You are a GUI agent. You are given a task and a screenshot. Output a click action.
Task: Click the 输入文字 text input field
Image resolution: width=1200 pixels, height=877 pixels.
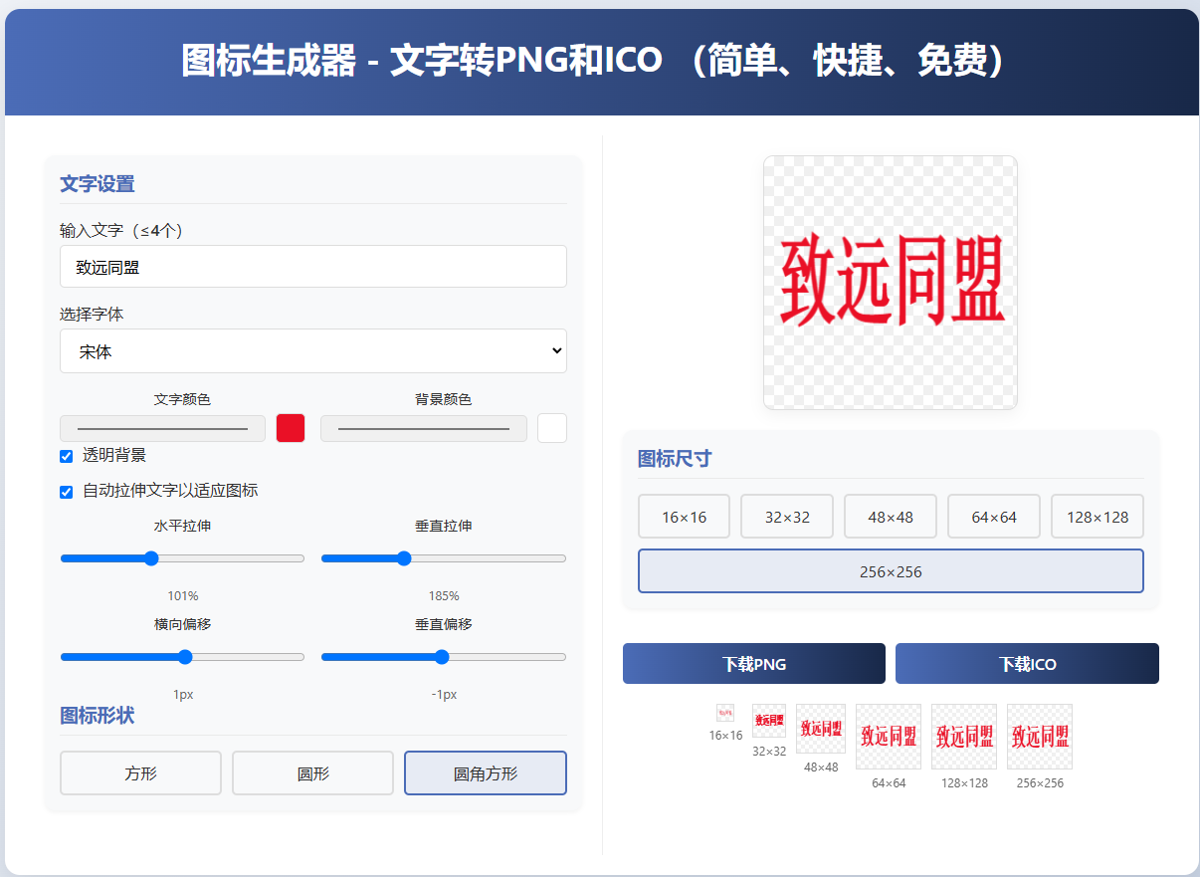pos(313,267)
